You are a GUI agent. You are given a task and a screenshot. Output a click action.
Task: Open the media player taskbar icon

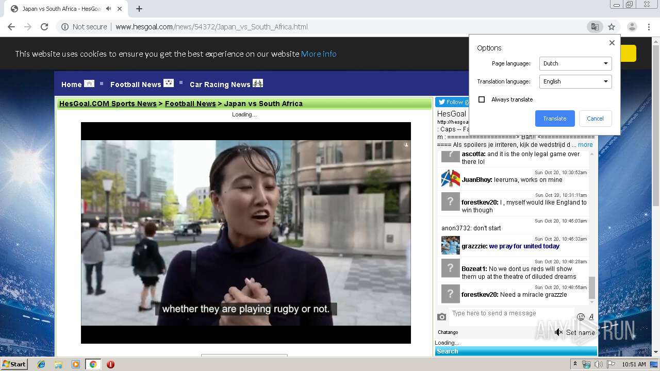(76, 364)
